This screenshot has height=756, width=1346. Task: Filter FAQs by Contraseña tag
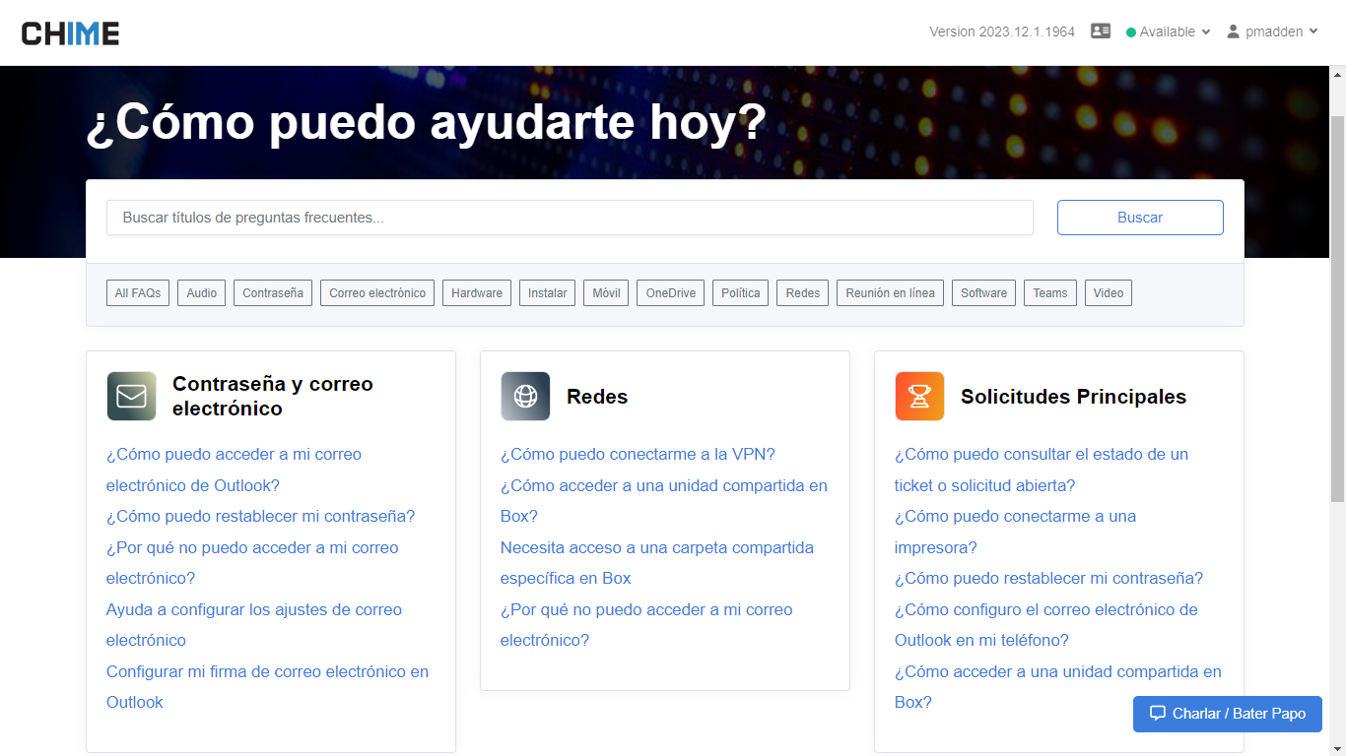(x=273, y=292)
